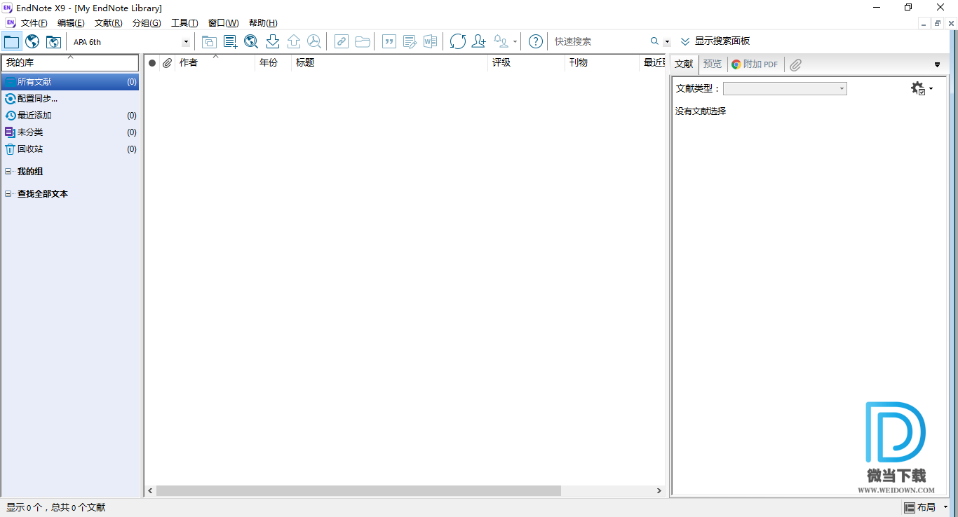Sort by 刊物 column header
The width and height of the screenshot is (958, 517).
602,63
